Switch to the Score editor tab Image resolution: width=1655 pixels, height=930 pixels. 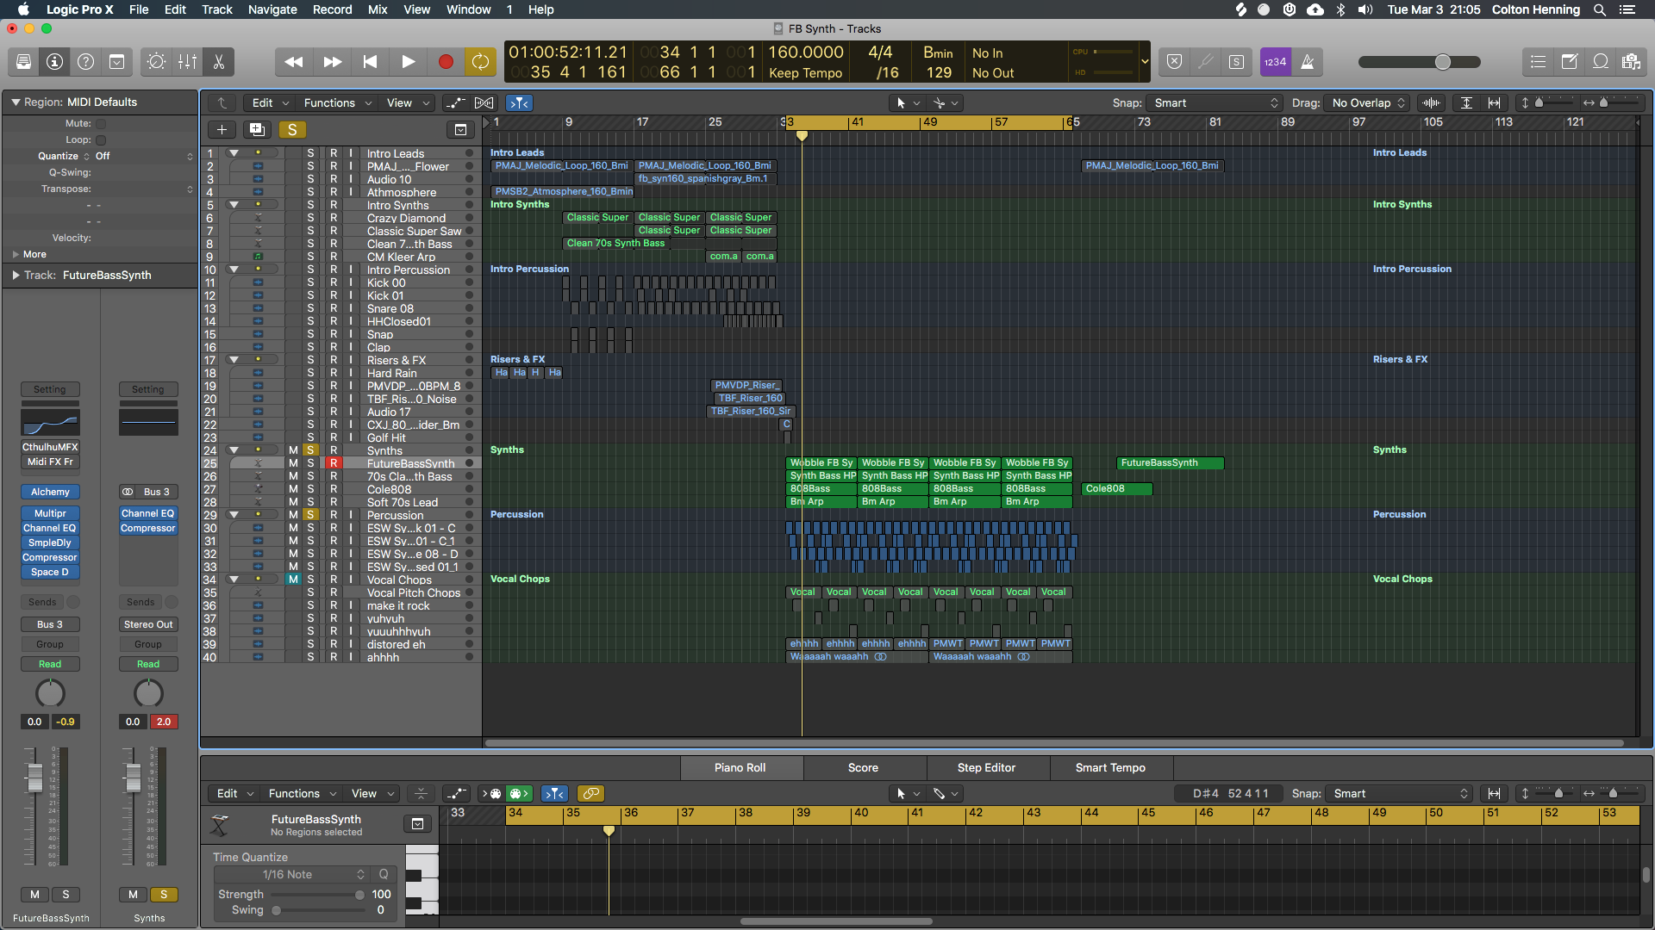[x=863, y=768]
